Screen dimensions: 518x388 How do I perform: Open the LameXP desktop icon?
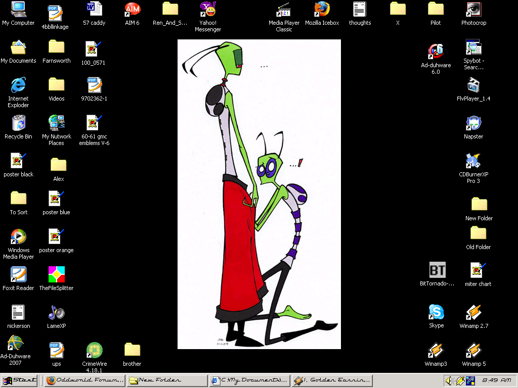(56, 313)
